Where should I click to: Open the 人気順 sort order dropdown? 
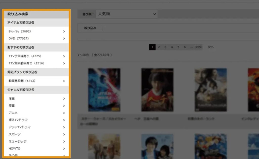(127, 14)
